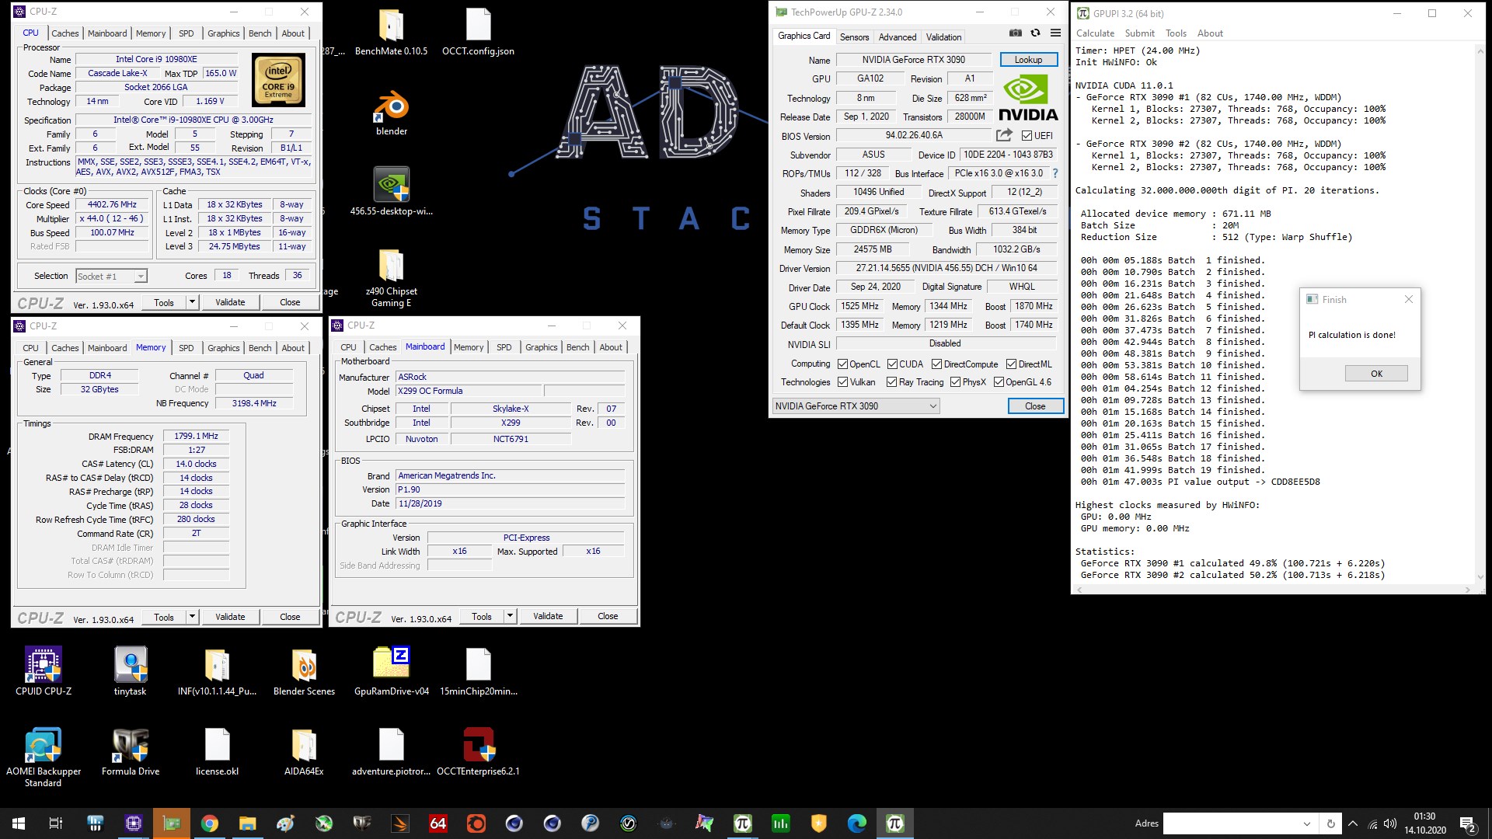Screen dimensions: 1492x839
Task: Toggle Ray Tracing checkbox in GPU-Z
Action: [x=892, y=381]
